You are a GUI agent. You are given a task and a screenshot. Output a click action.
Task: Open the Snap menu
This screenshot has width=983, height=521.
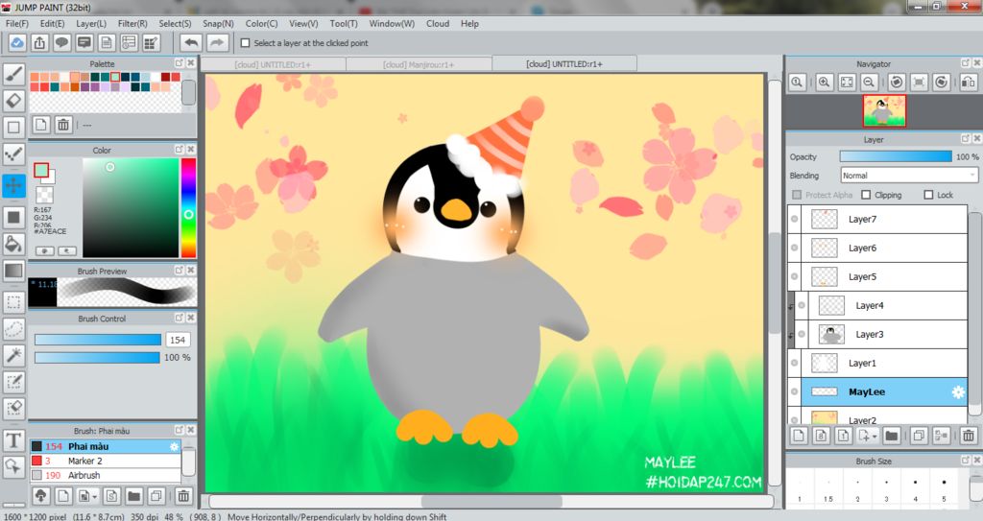(x=218, y=23)
